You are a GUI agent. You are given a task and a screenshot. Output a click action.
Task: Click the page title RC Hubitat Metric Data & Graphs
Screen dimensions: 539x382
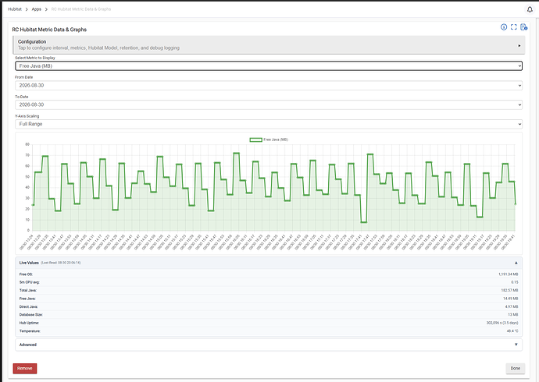(x=49, y=30)
